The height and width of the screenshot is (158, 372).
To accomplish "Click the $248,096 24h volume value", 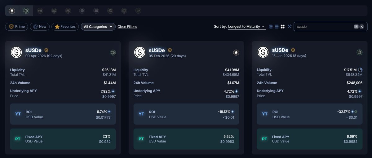I will point(355,83).
